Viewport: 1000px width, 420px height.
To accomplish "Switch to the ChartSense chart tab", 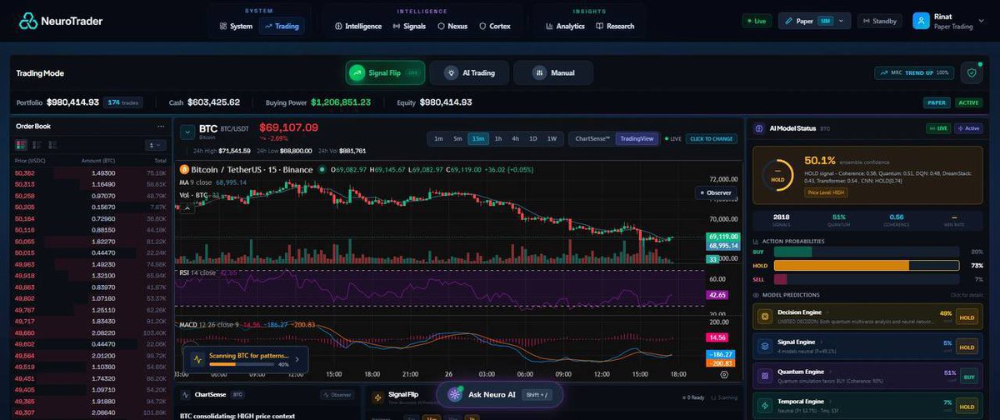I will pyautogui.click(x=591, y=138).
